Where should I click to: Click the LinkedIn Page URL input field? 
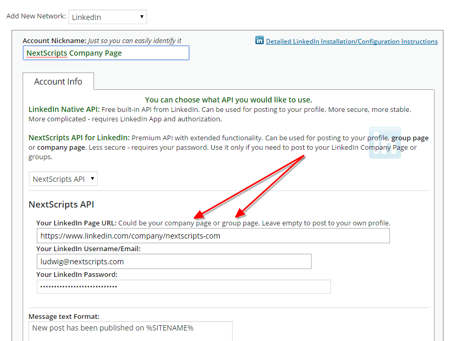(x=213, y=236)
